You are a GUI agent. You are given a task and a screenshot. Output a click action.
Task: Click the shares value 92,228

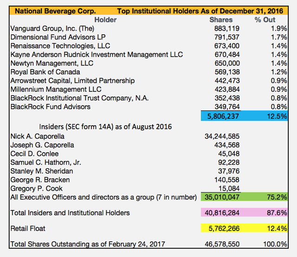coord(229,162)
